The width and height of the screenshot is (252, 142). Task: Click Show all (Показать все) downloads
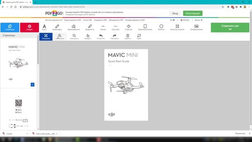(x=240, y=133)
